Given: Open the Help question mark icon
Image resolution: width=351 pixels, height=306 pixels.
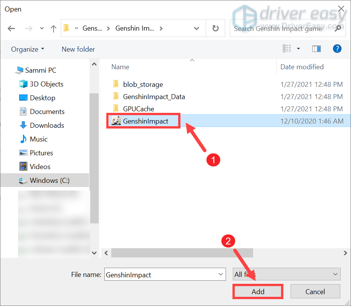Looking at the screenshot, I should coord(337,49).
